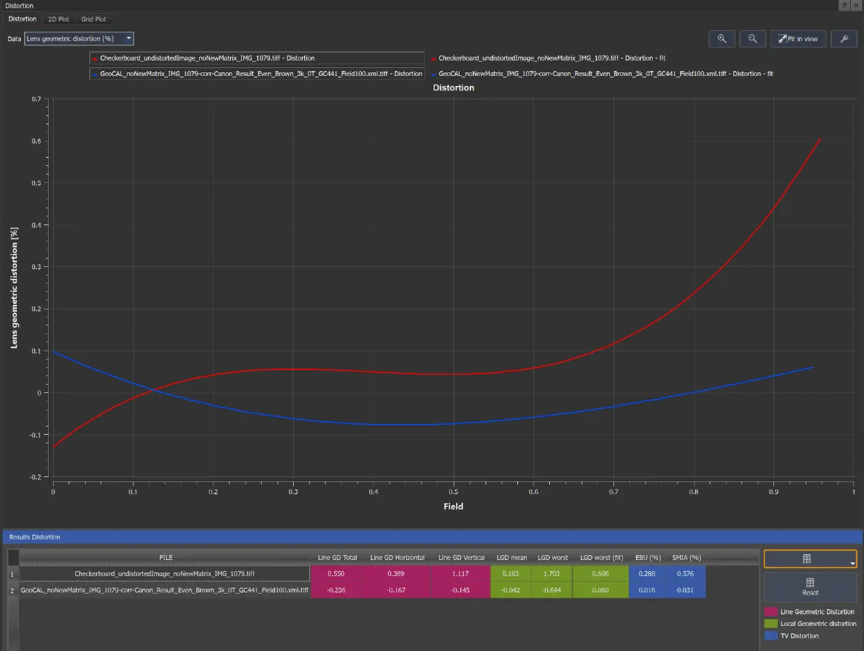Open plot settings with the wrench icon
864x651 pixels.
(844, 39)
